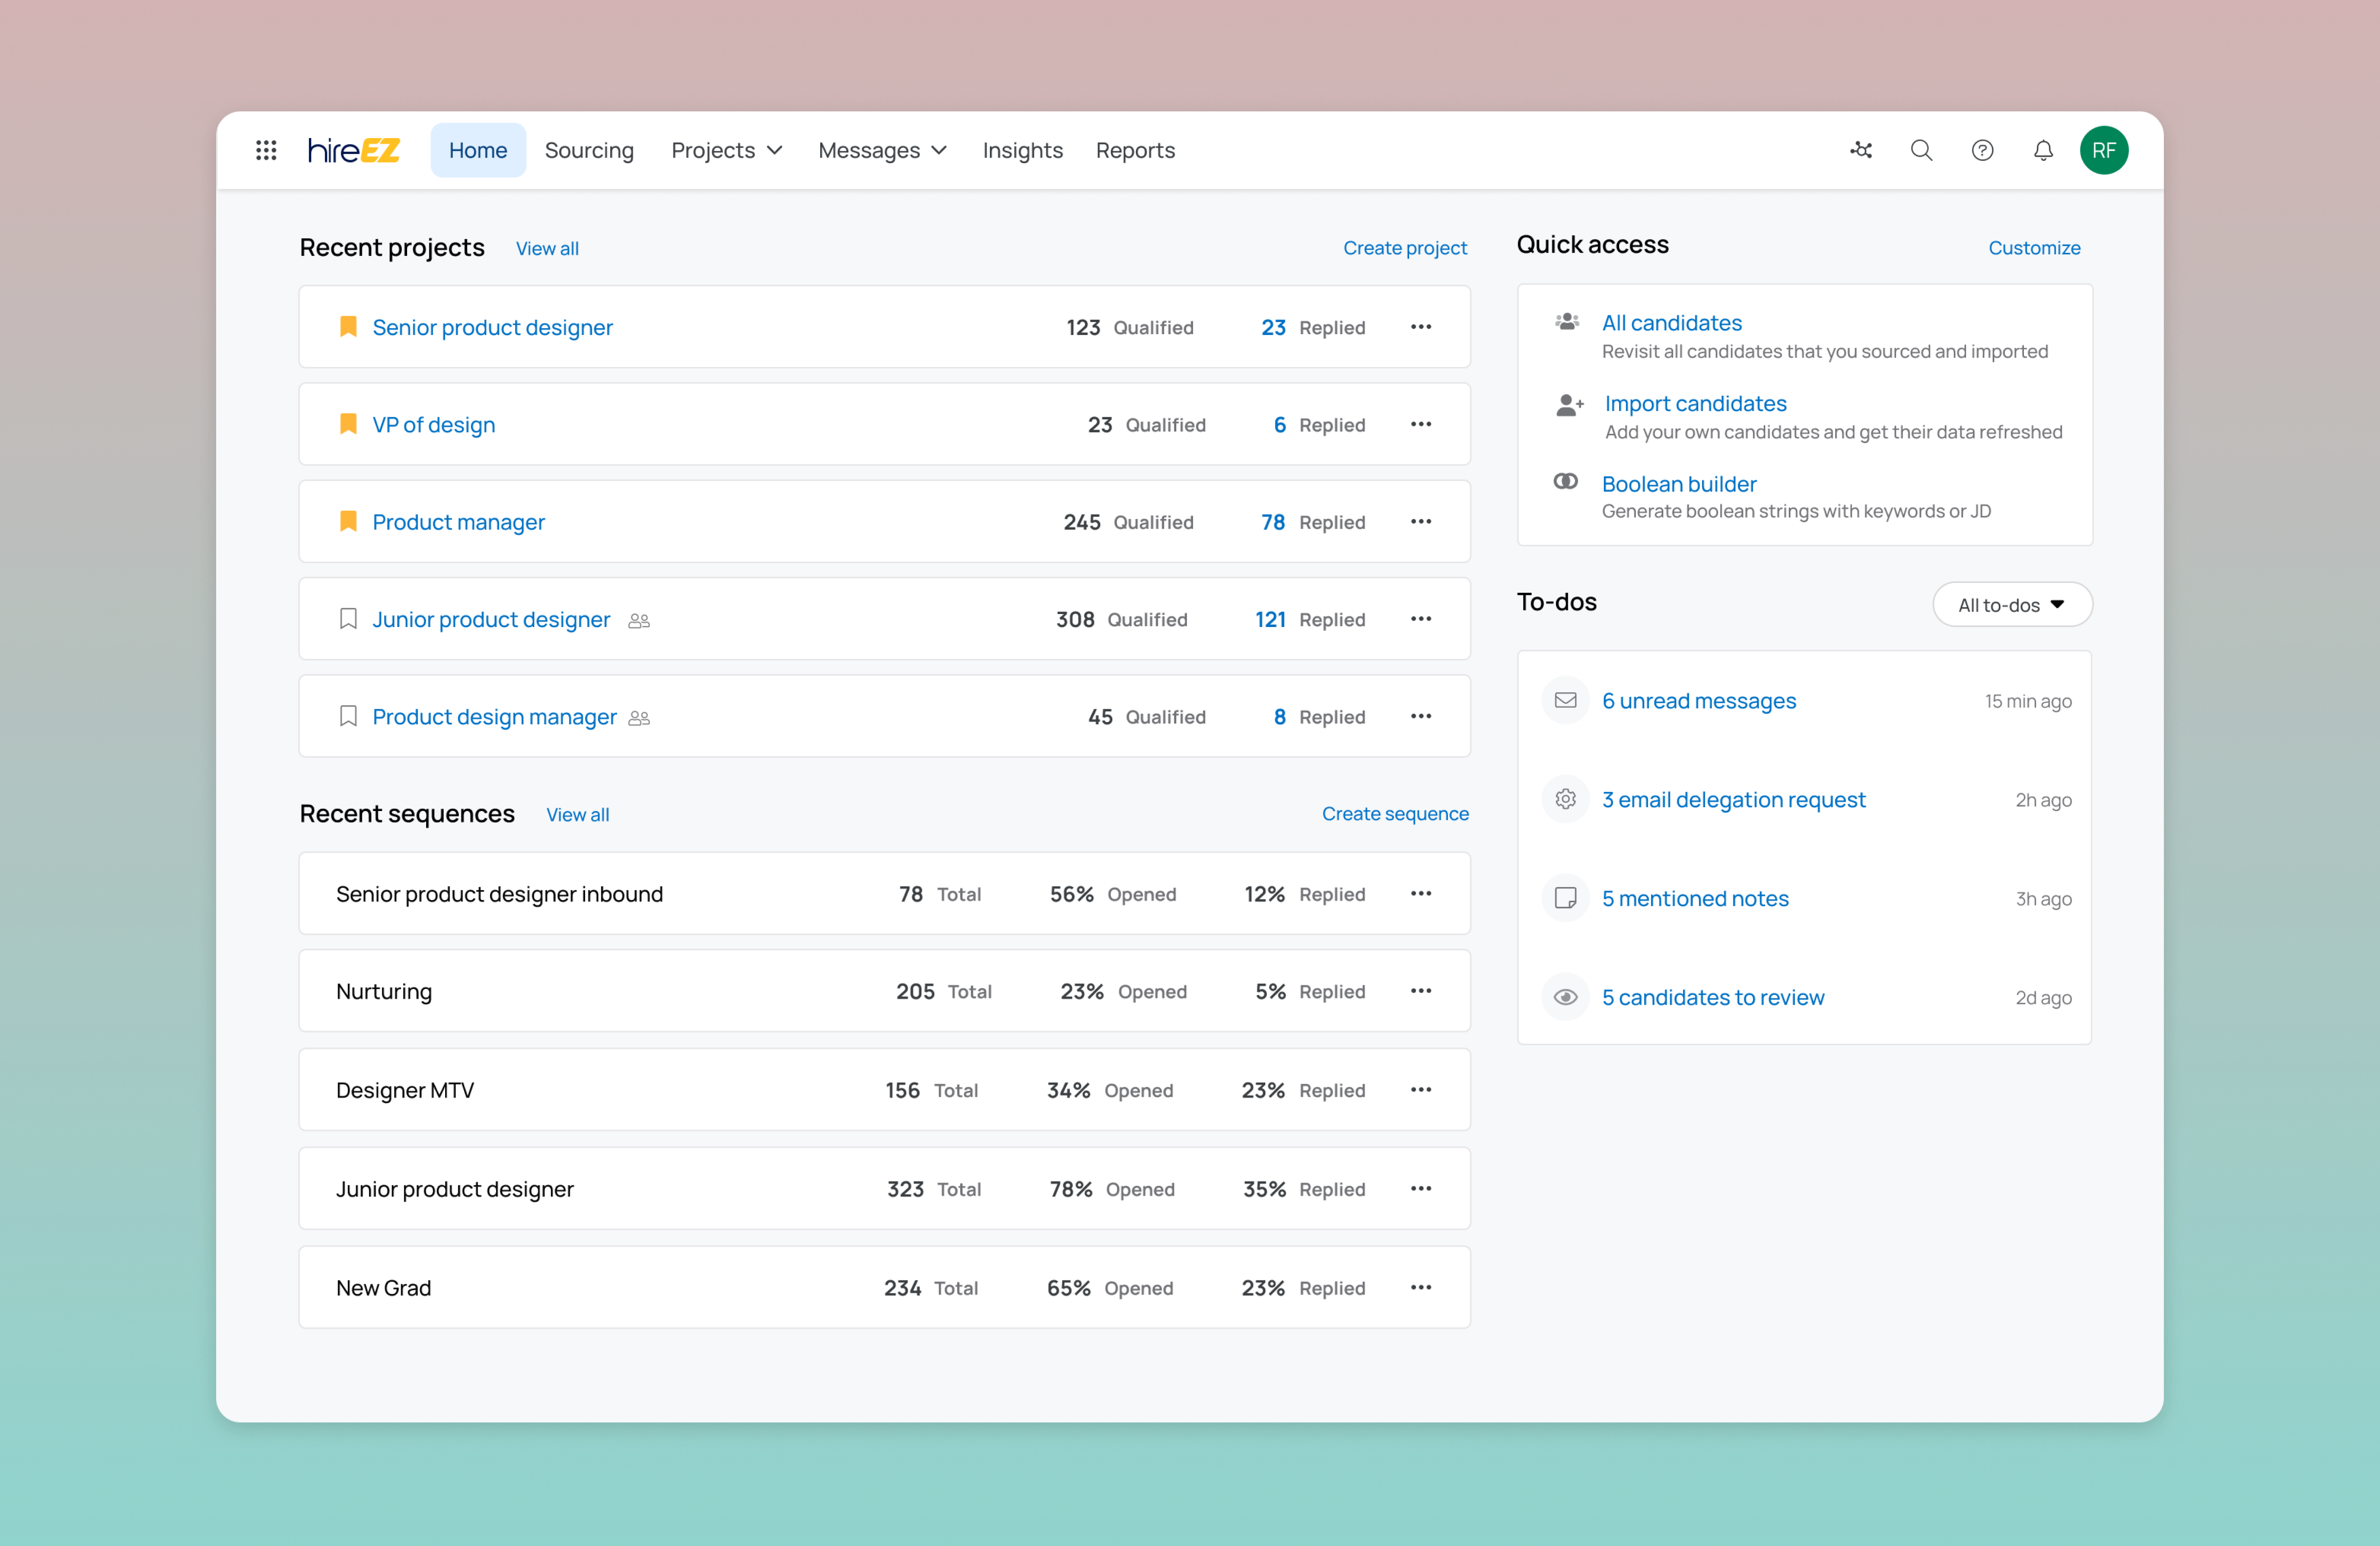Expand the Messages dropdown menu
The height and width of the screenshot is (1546, 2380).
tap(882, 150)
